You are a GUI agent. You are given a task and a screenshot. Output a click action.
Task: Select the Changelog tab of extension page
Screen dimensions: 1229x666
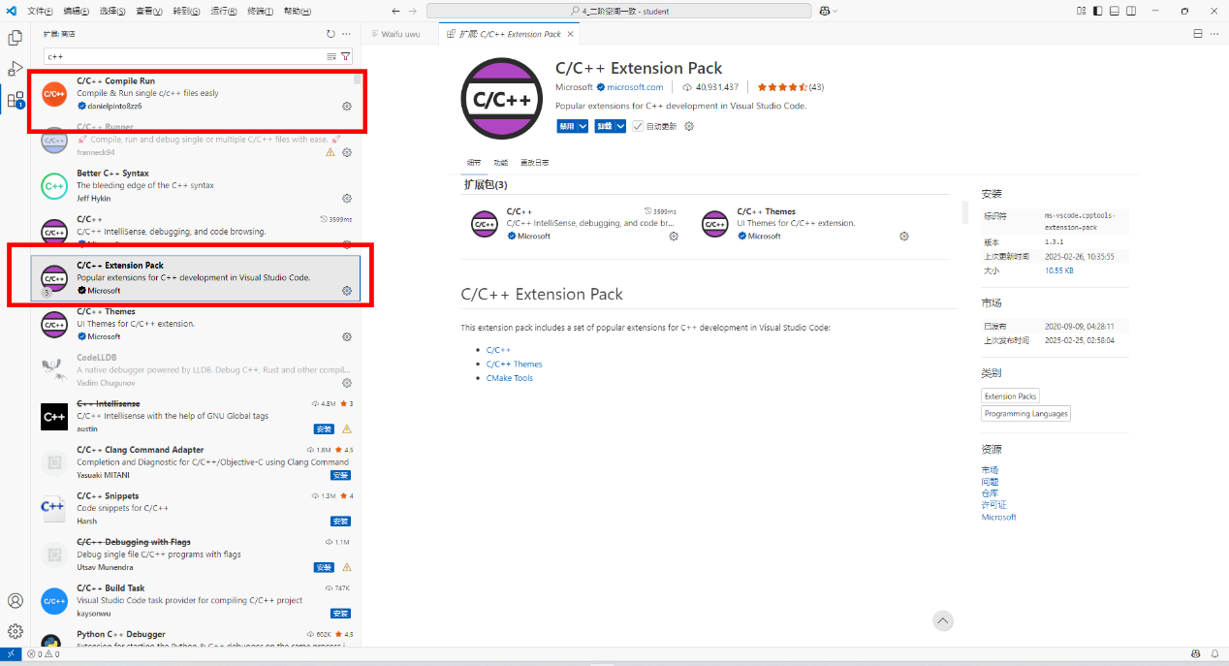534,163
